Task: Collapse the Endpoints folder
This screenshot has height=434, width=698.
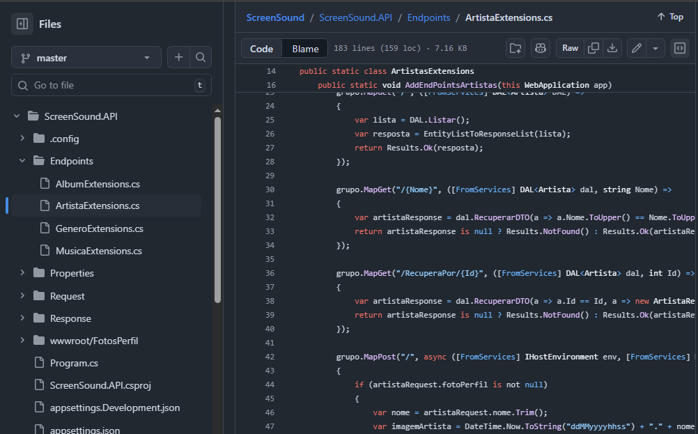Action: pos(22,161)
